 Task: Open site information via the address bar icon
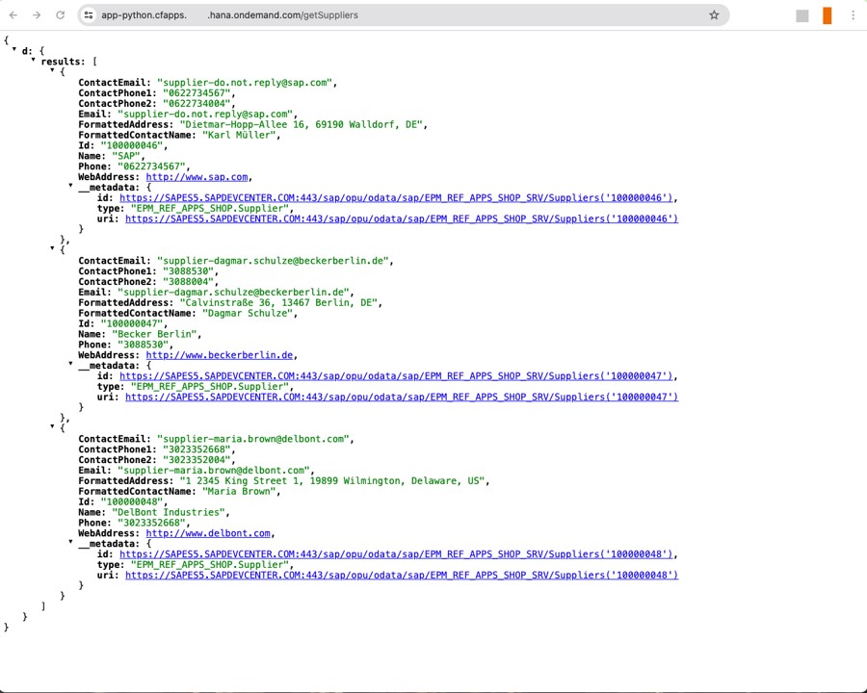[x=88, y=14]
